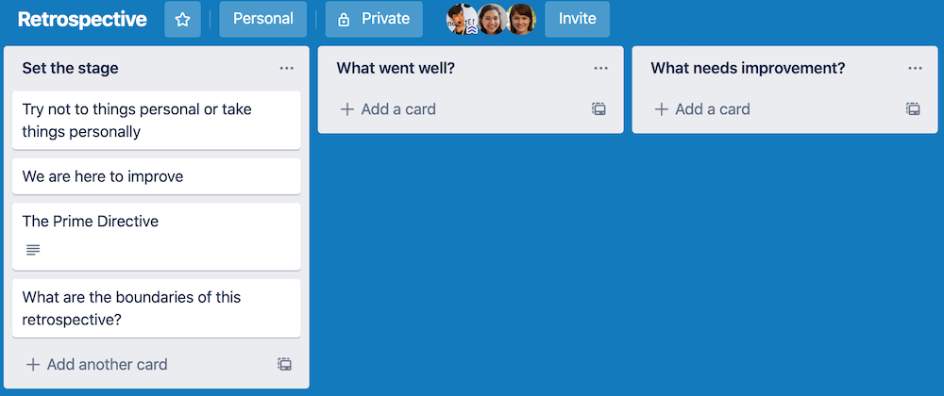
Task: Open the Personal workspace button
Action: (x=263, y=19)
